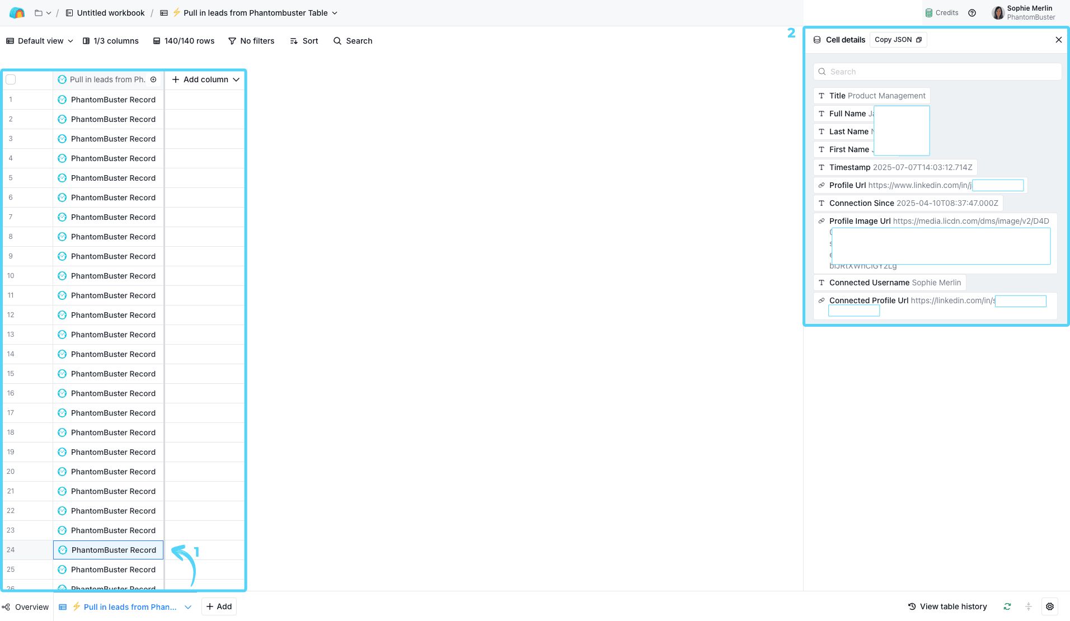Click the 140/140 rows counter
This screenshot has height=621, width=1070.
coord(184,41)
